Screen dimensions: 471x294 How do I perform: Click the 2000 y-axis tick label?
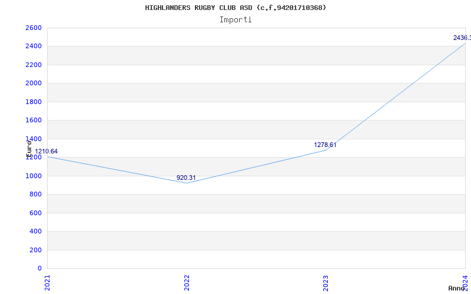coord(34,83)
